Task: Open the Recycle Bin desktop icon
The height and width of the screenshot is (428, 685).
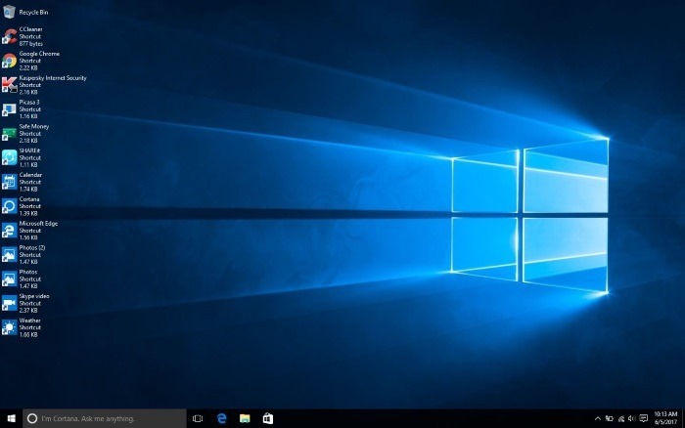Action: tap(9, 12)
